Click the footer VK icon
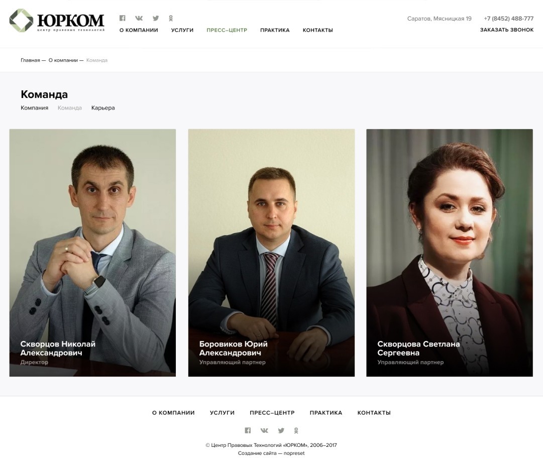Image resolution: width=543 pixels, height=475 pixels. pyautogui.click(x=264, y=430)
